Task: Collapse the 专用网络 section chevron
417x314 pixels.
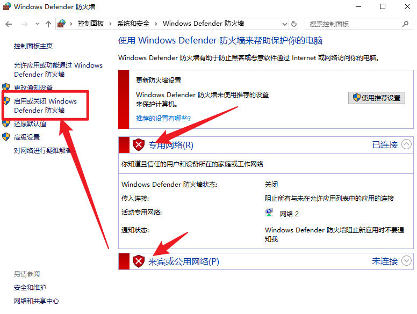Action: tap(406, 144)
